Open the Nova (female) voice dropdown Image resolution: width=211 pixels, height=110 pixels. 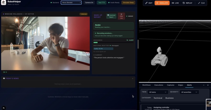(71, 3)
